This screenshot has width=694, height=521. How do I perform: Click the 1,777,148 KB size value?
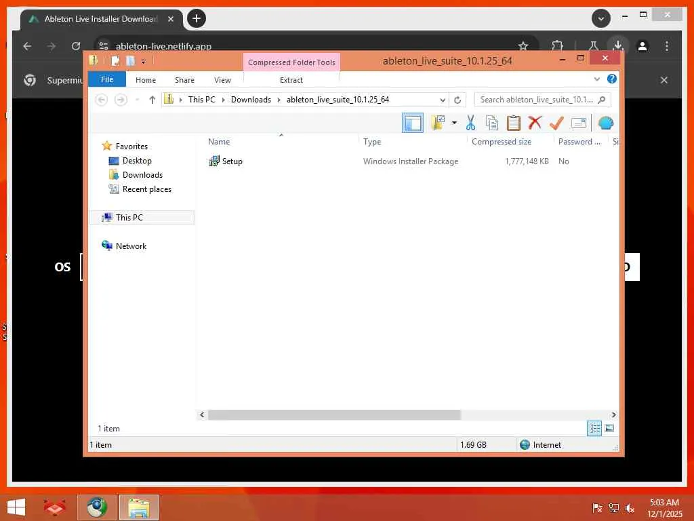pos(527,161)
